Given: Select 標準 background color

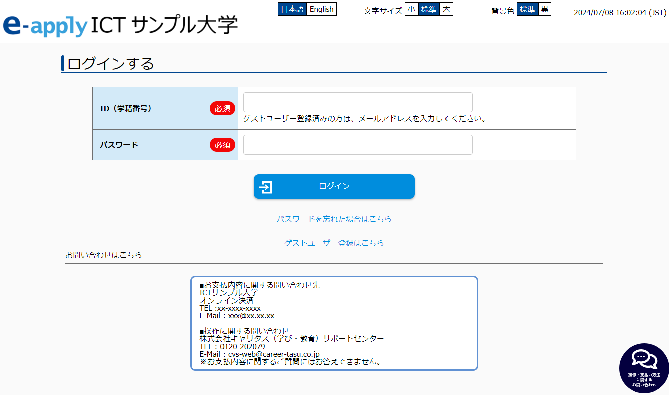Looking at the screenshot, I should (x=527, y=9).
